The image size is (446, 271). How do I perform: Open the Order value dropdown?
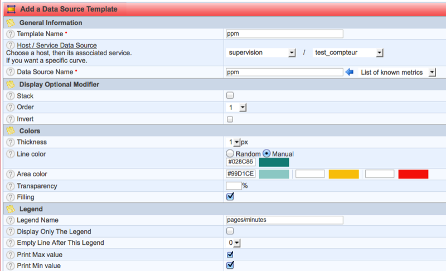pyautogui.click(x=236, y=107)
